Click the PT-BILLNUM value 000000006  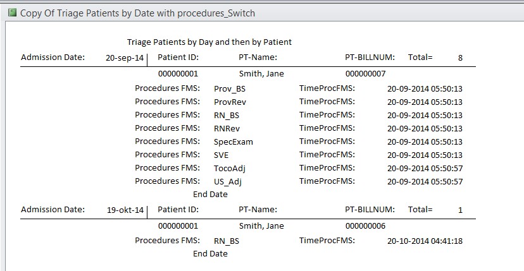365,226
